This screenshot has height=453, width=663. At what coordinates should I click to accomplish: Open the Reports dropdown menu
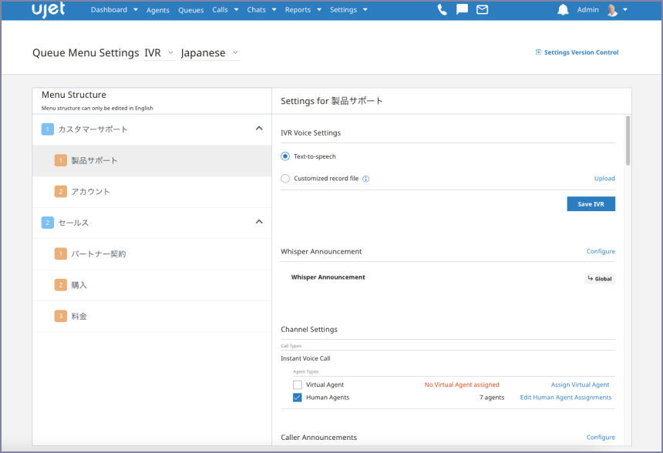coord(303,10)
